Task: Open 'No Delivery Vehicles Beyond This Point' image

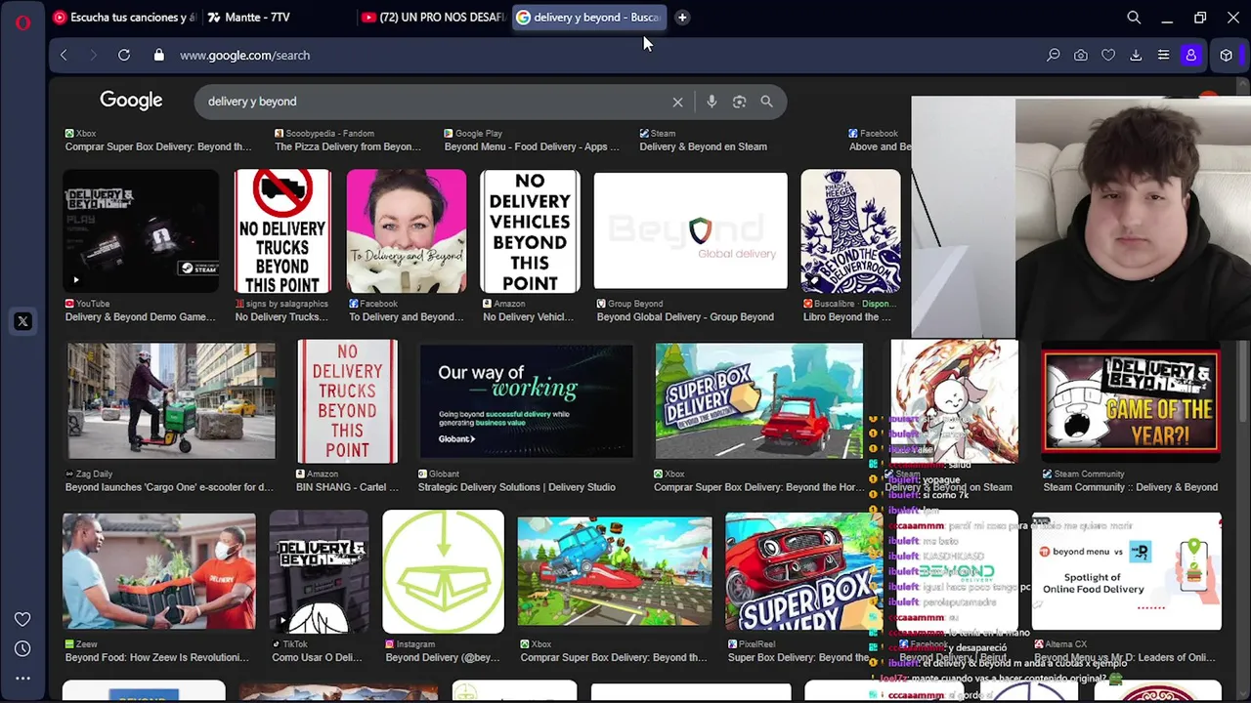Action: (530, 230)
